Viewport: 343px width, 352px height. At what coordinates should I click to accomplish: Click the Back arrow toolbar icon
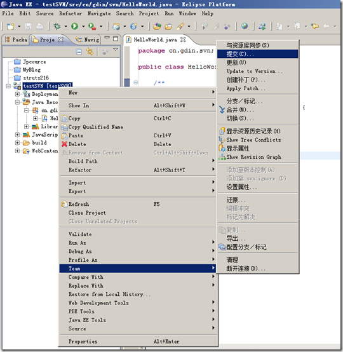pos(314,26)
